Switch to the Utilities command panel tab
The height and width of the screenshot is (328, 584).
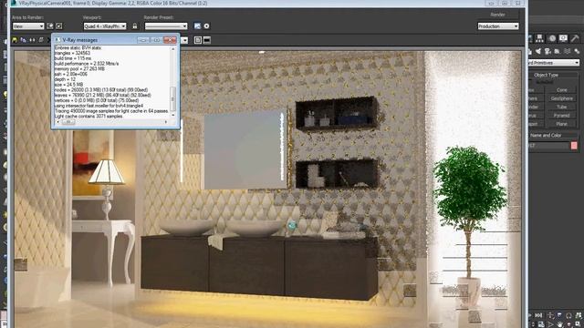[x=575, y=38]
